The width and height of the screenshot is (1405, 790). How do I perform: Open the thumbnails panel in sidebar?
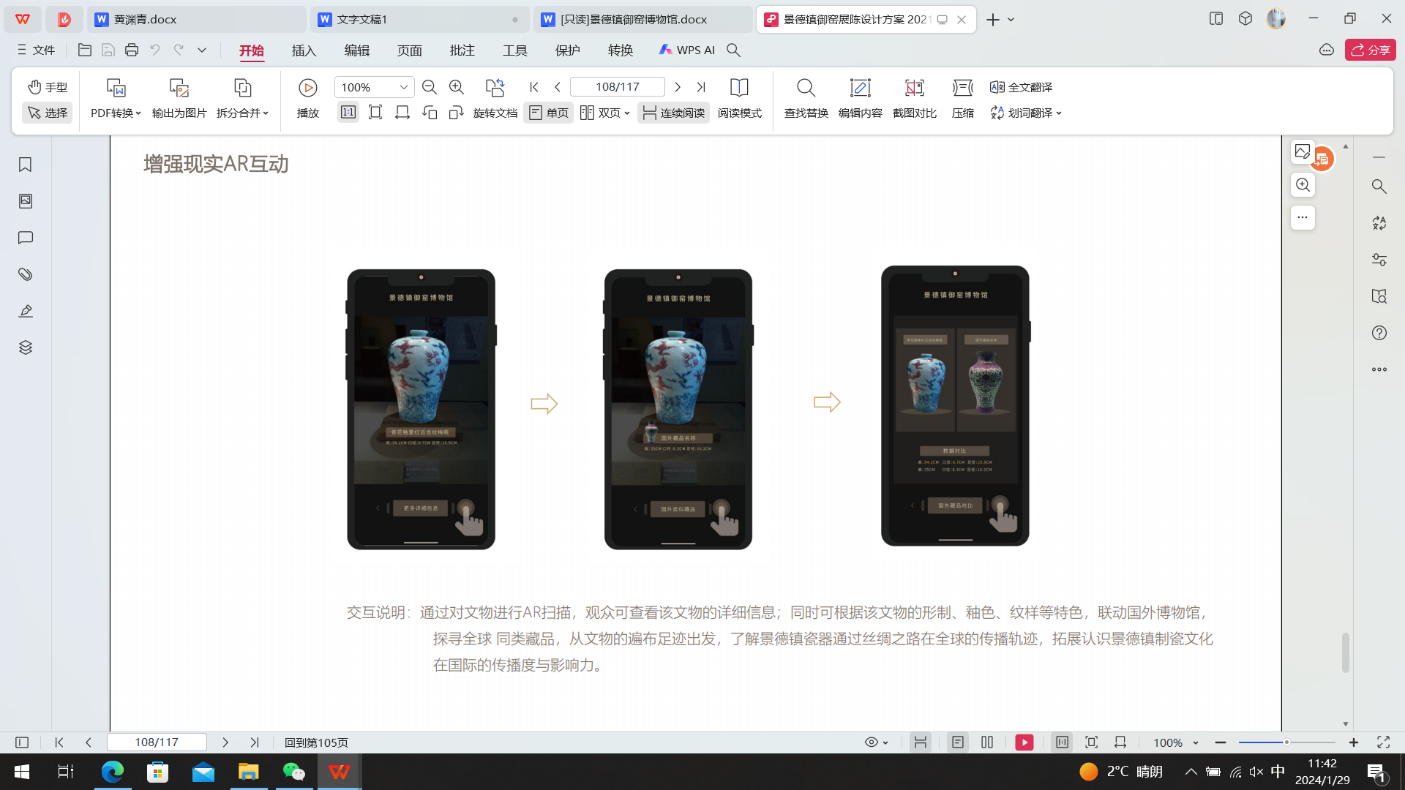tap(26, 201)
